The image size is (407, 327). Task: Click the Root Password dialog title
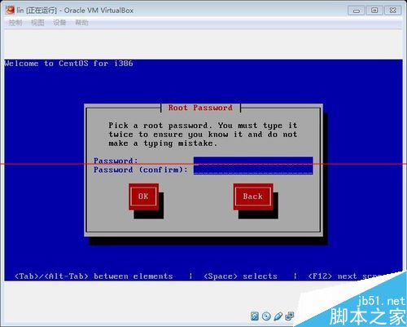(200, 108)
